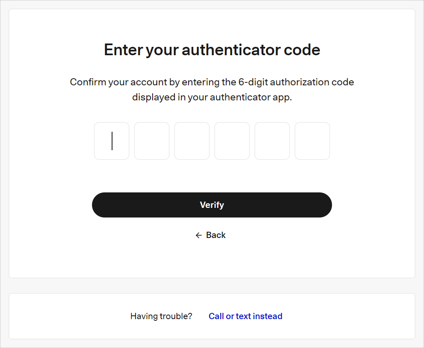This screenshot has width=424, height=348.
Task: Focus the first digit input box
Action: click(112, 141)
